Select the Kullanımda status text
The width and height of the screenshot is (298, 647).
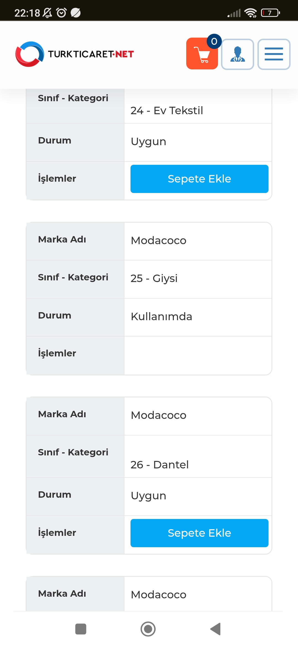[x=161, y=317]
